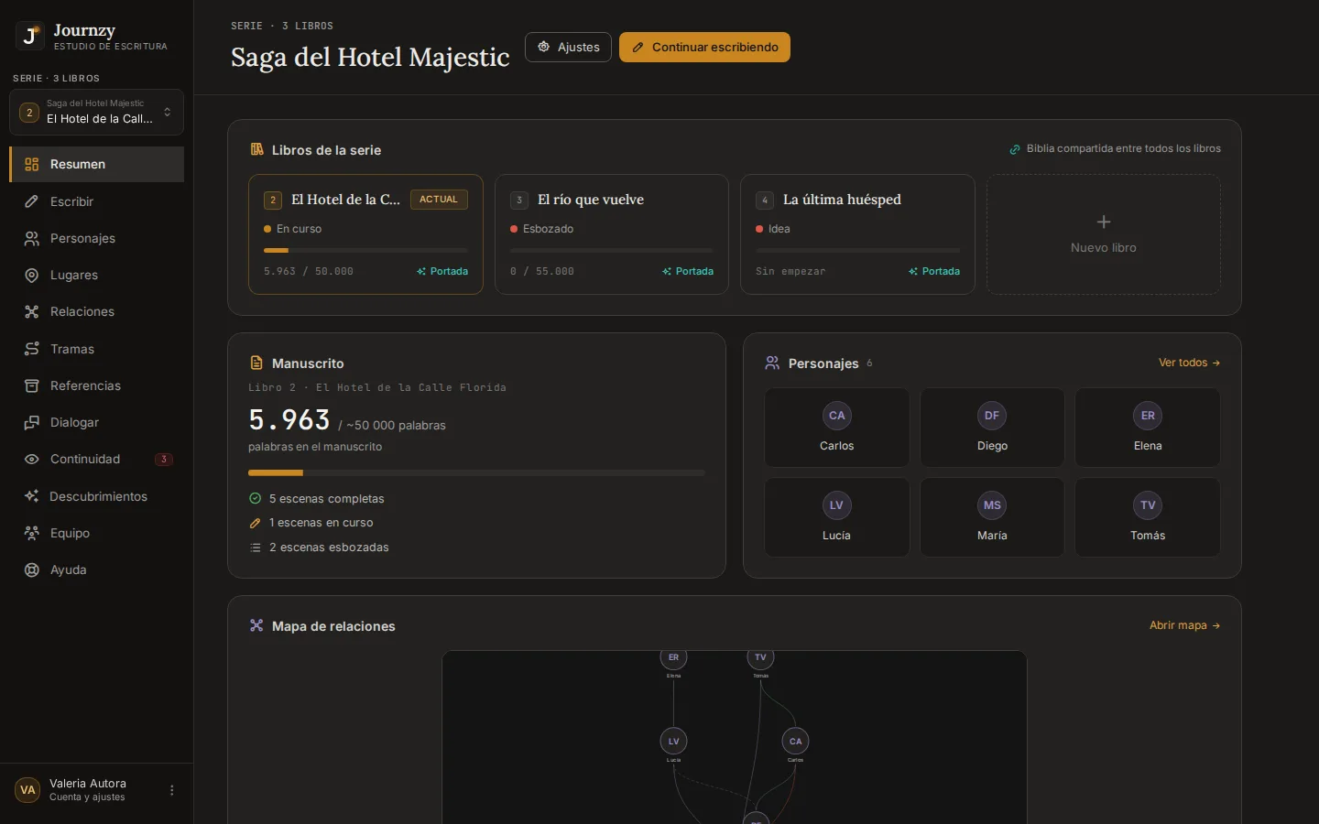Click the Continuidad badge showing 3
The width and height of the screenshot is (1319, 824).
click(164, 460)
